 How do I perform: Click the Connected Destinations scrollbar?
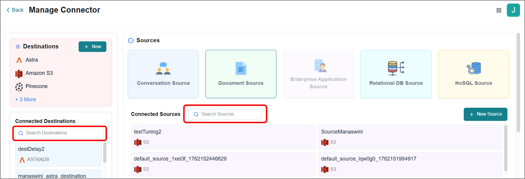(105, 153)
